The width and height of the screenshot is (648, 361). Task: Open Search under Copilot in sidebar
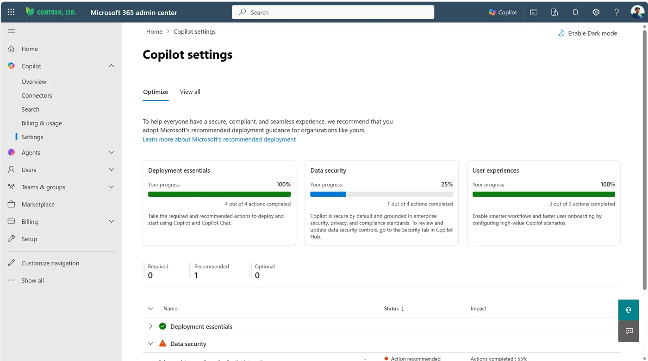30,110
